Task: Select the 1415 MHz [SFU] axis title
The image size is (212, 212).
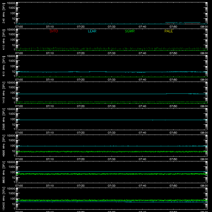Action: click(x=3, y=93)
